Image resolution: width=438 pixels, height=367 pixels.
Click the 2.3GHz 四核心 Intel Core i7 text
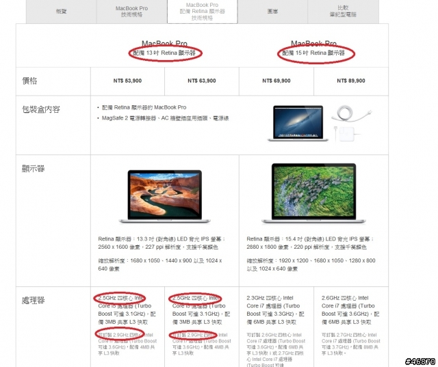[x=275, y=310]
